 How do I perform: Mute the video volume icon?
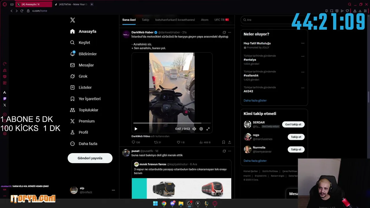click(x=194, y=129)
